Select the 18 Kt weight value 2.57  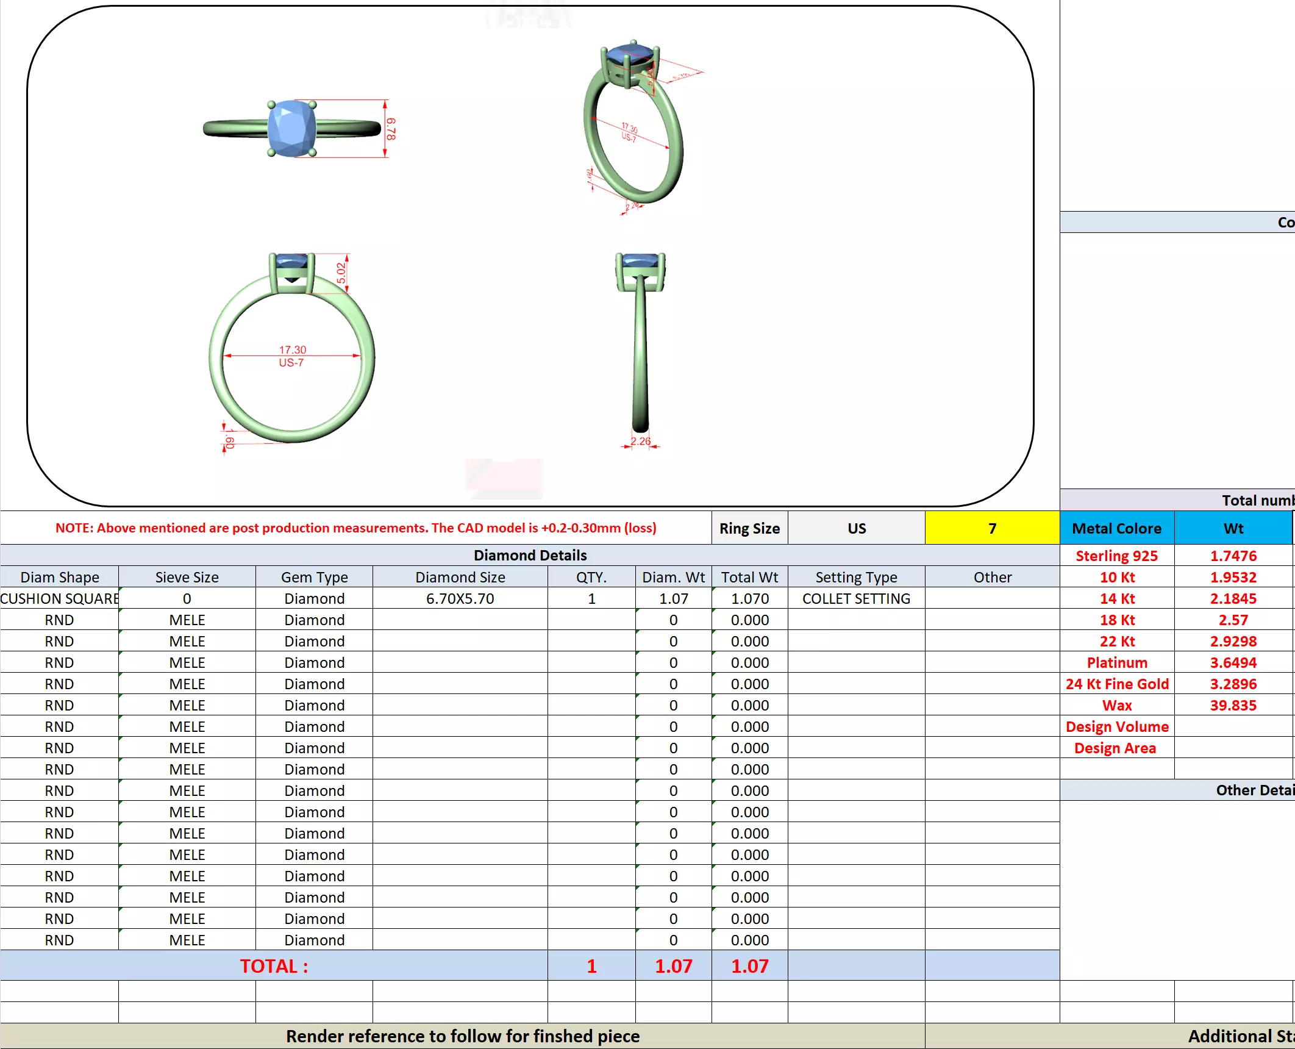coord(1233,620)
